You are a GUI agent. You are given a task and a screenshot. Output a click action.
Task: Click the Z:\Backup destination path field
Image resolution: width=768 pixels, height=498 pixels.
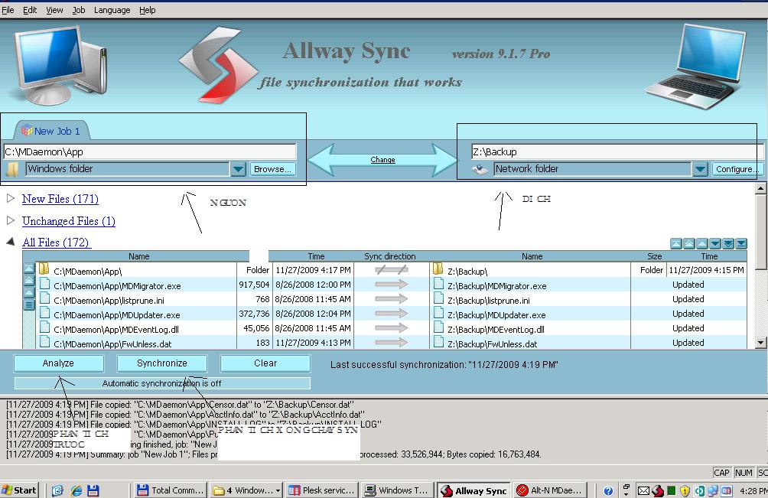click(617, 151)
